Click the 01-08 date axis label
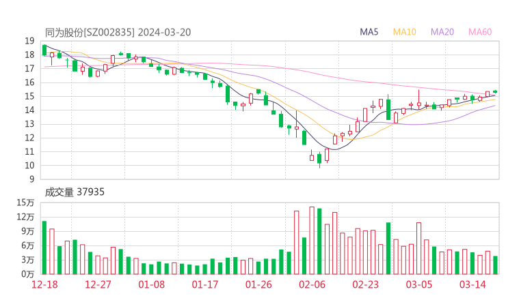This screenshot has width=506, height=300. [151, 284]
